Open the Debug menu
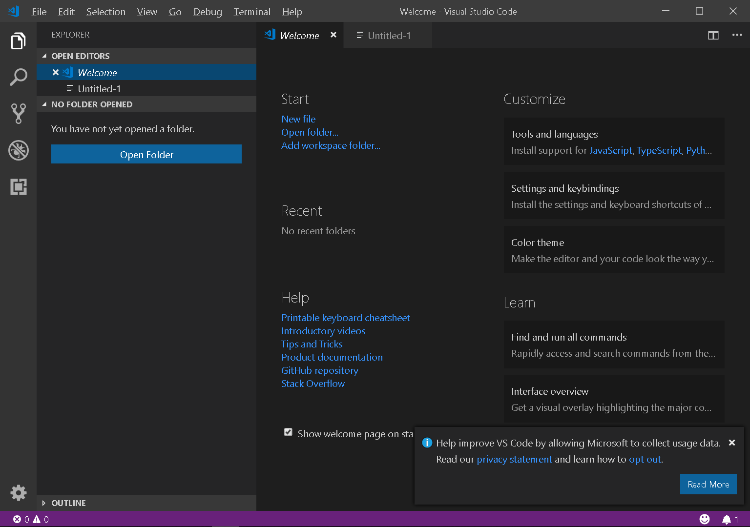Screen dimensions: 750x527 (207, 11)
